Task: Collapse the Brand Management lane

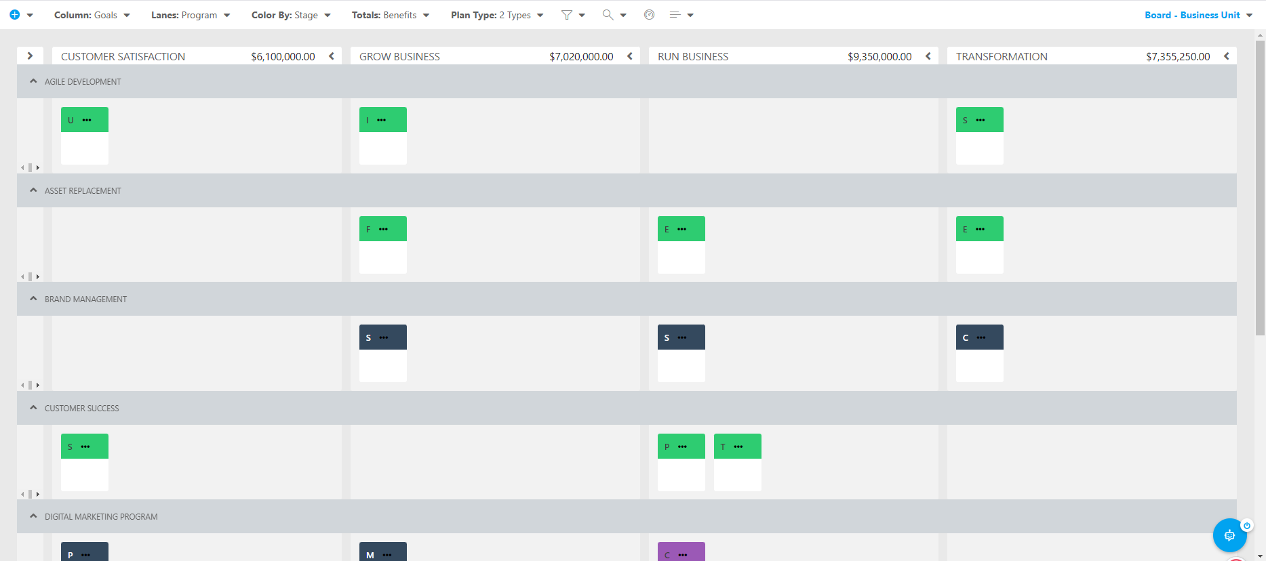Action: [33, 299]
